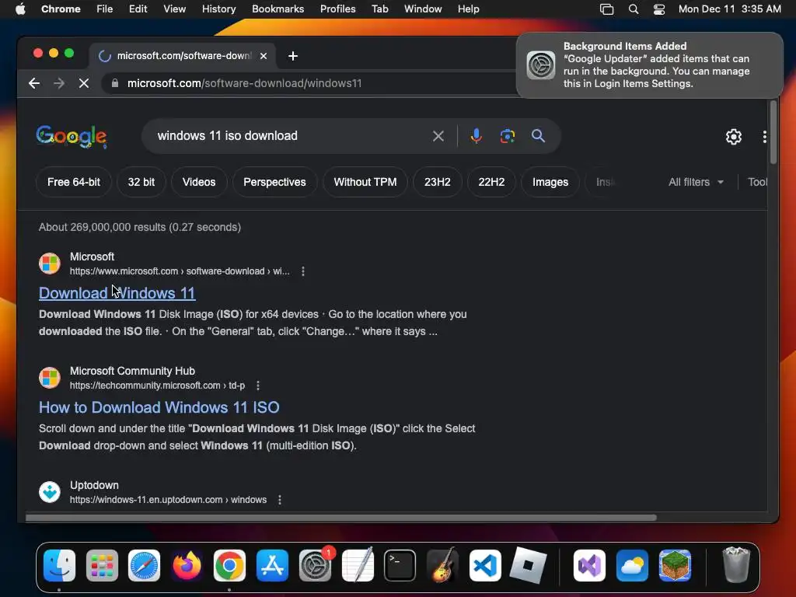This screenshot has height=597, width=796.
Task: Open Control Center in the menu bar
Action: click(659, 9)
